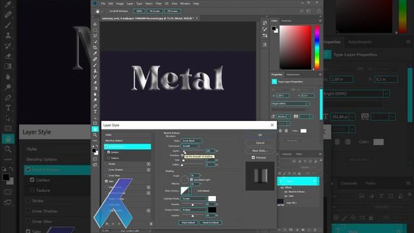Screen dimensions: 414x233
Task: Click the fx icon at Layer Style dialog bottom
Action: point(107,224)
